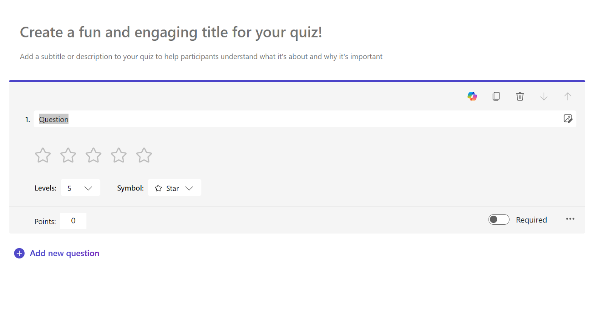The width and height of the screenshot is (604, 312).
Task: Click the plus icon to add a question
Action: point(19,253)
